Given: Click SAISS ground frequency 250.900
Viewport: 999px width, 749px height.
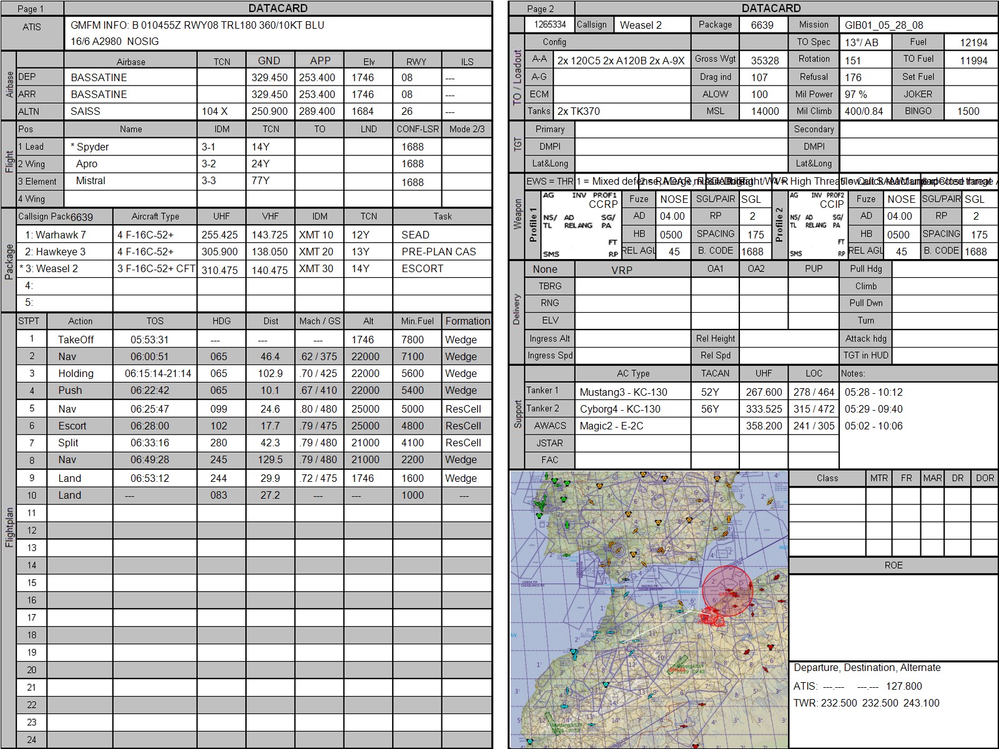Looking at the screenshot, I should coord(270,111).
